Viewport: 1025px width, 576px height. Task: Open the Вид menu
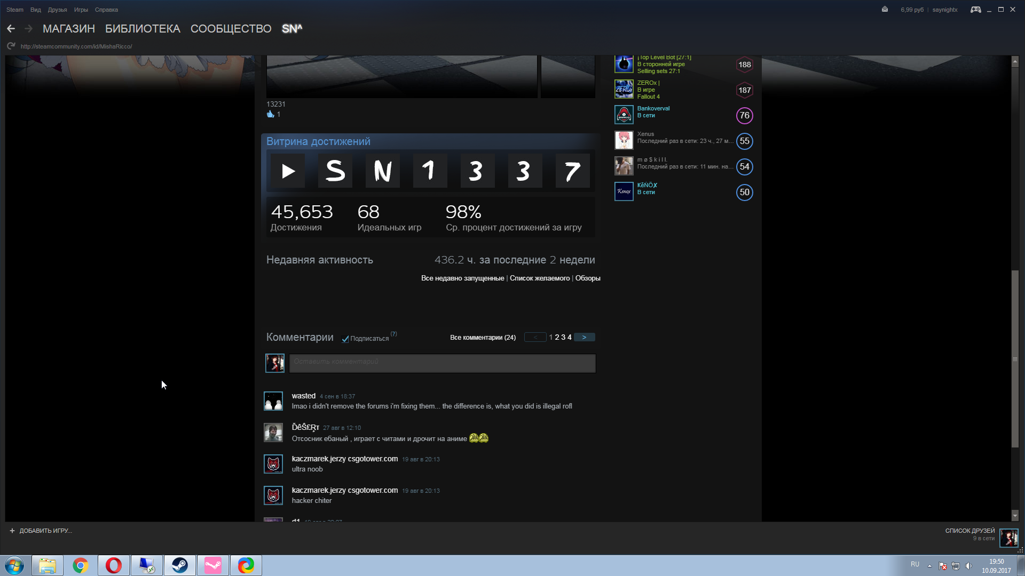coord(36,10)
